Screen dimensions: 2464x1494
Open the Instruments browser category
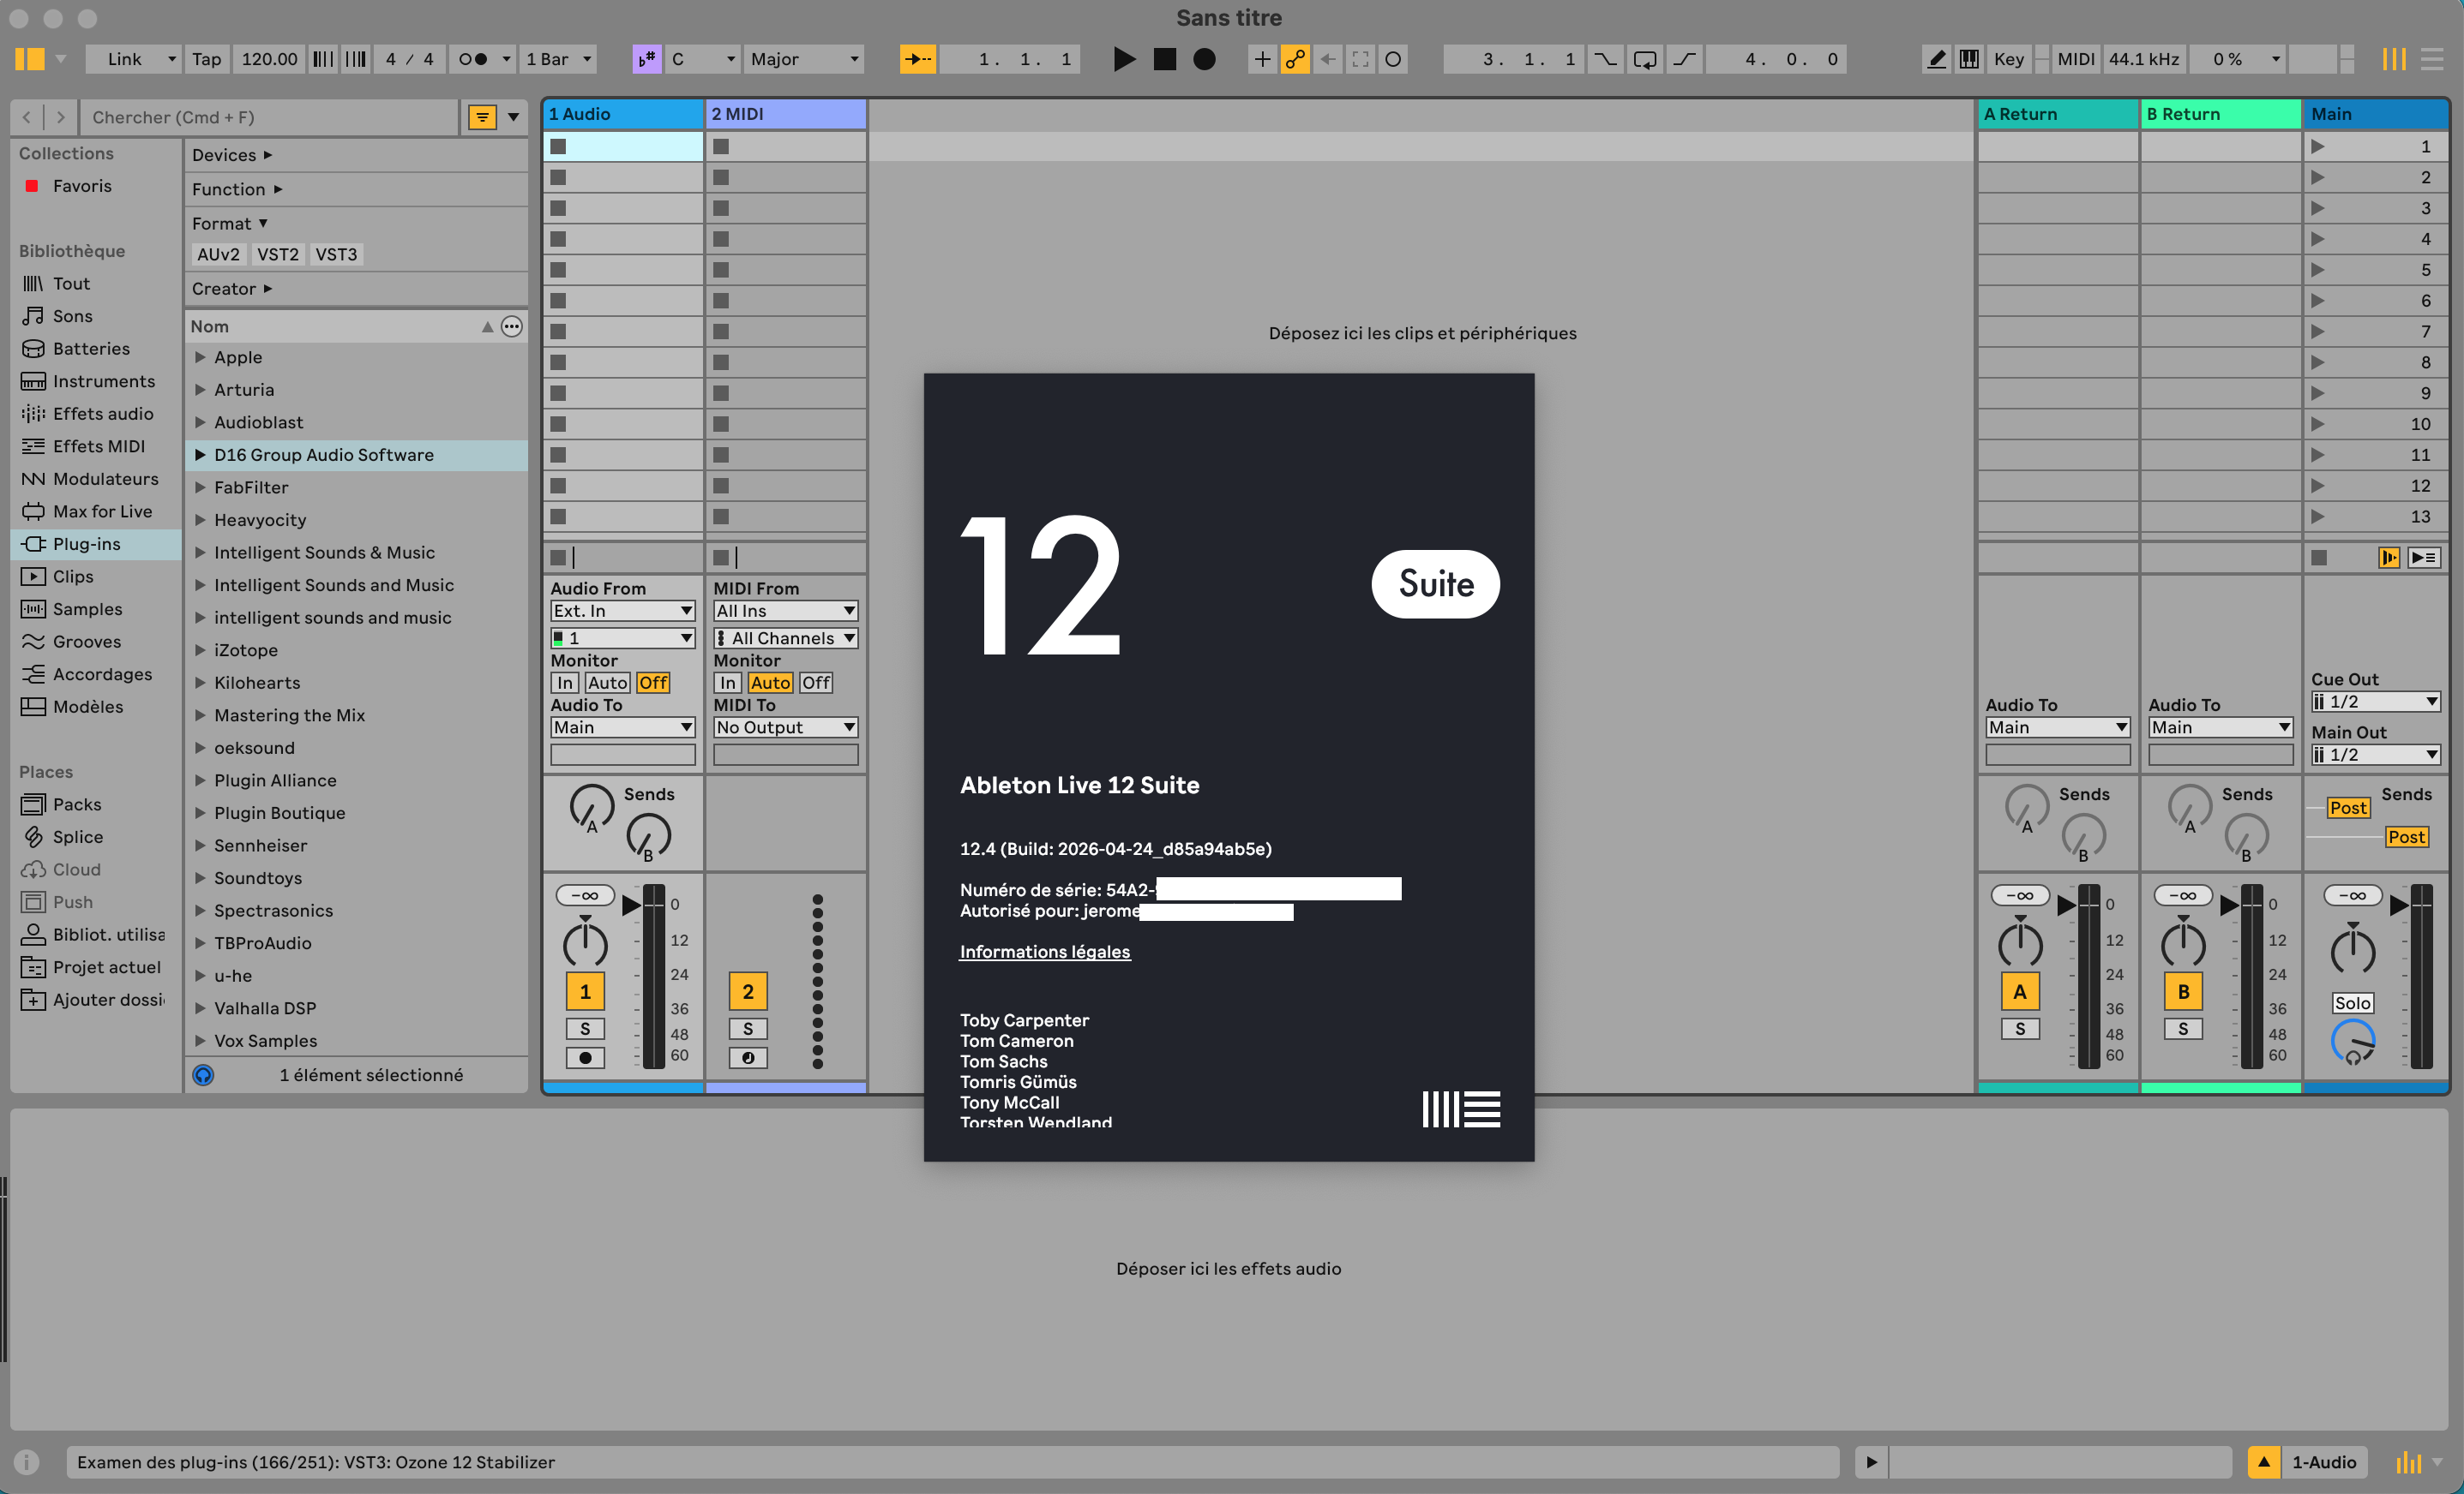point(96,380)
